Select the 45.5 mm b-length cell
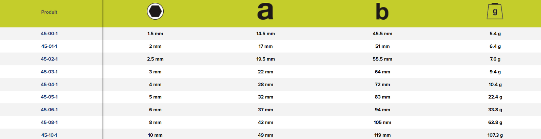This screenshot has width=541, height=139. coord(382,33)
